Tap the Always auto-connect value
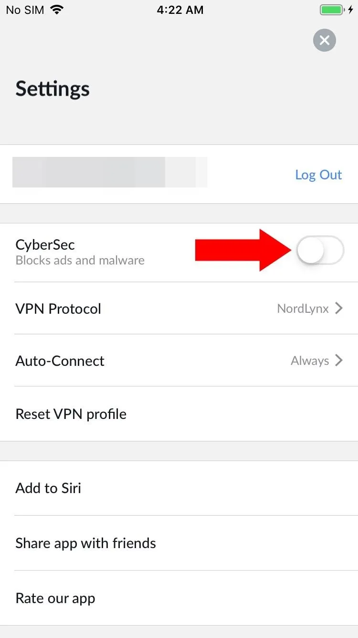Viewport: 358px width, 638px height. click(x=310, y=361)
